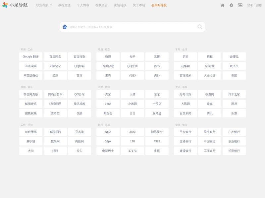
Task: Open the V2EX tile
Action: [x=132, y=76]
